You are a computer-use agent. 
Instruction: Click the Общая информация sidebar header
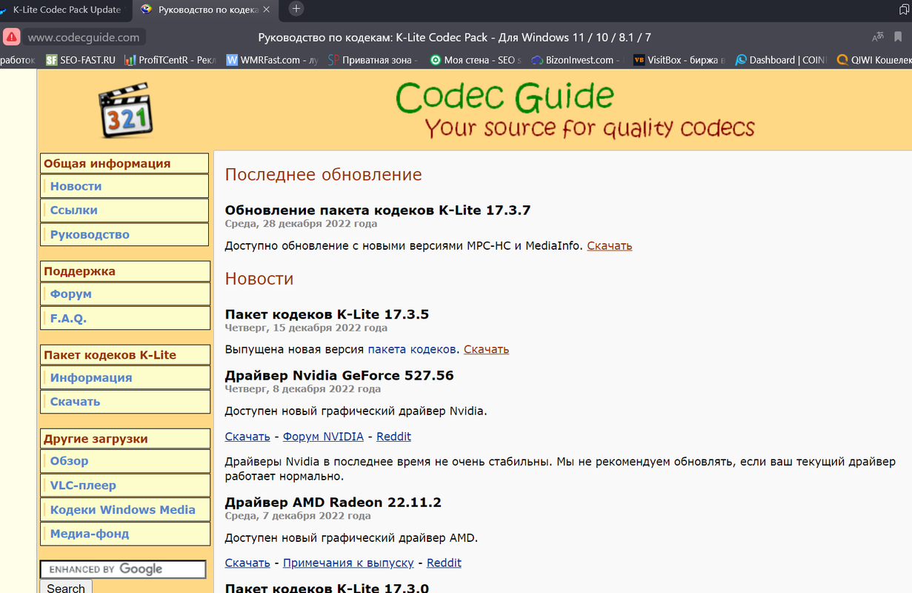tap(124, 164)
